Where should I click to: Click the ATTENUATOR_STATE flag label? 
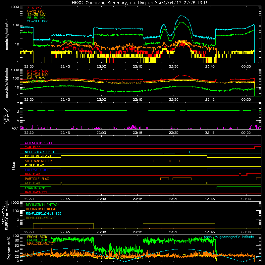click(40, 143)
